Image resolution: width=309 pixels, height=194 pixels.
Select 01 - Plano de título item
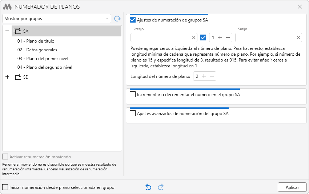[36, 41]
